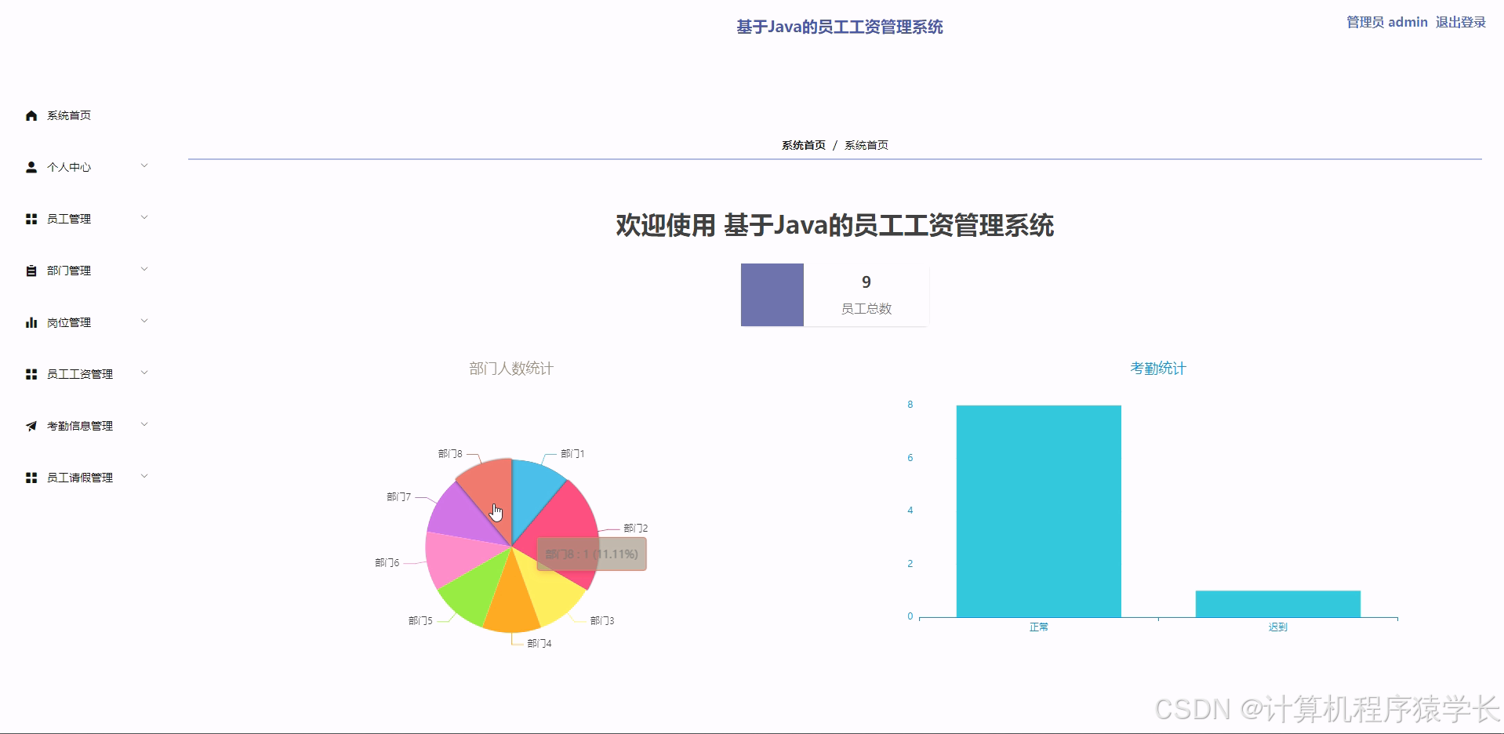Click the grid icon for 员工工资管理
Screen dimensions: 1504x734
click(31, 373)
